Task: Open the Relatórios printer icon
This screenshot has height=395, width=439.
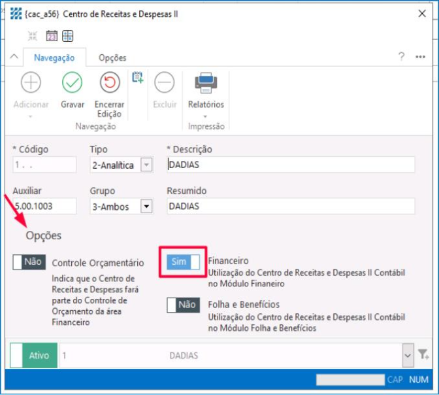Action: pyautogui.click(x=206, y=83)
